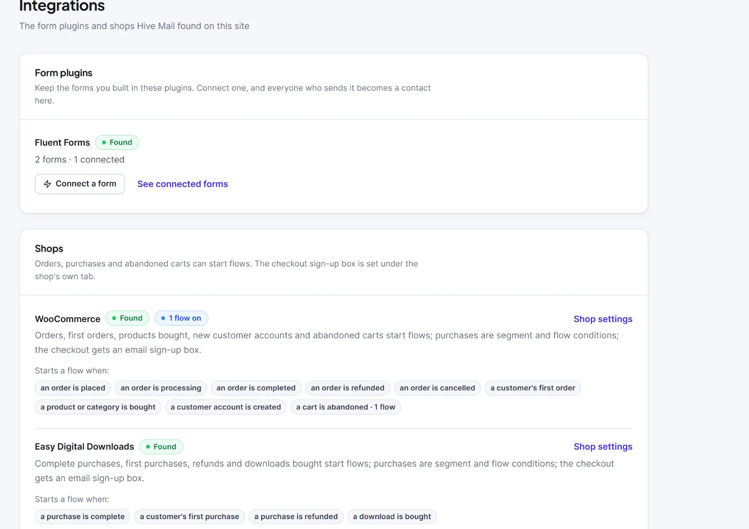Viewport: 749px width, 529px height.
Task: Click the Easy Digital Downloads heading
Action: tap(84, 447)
